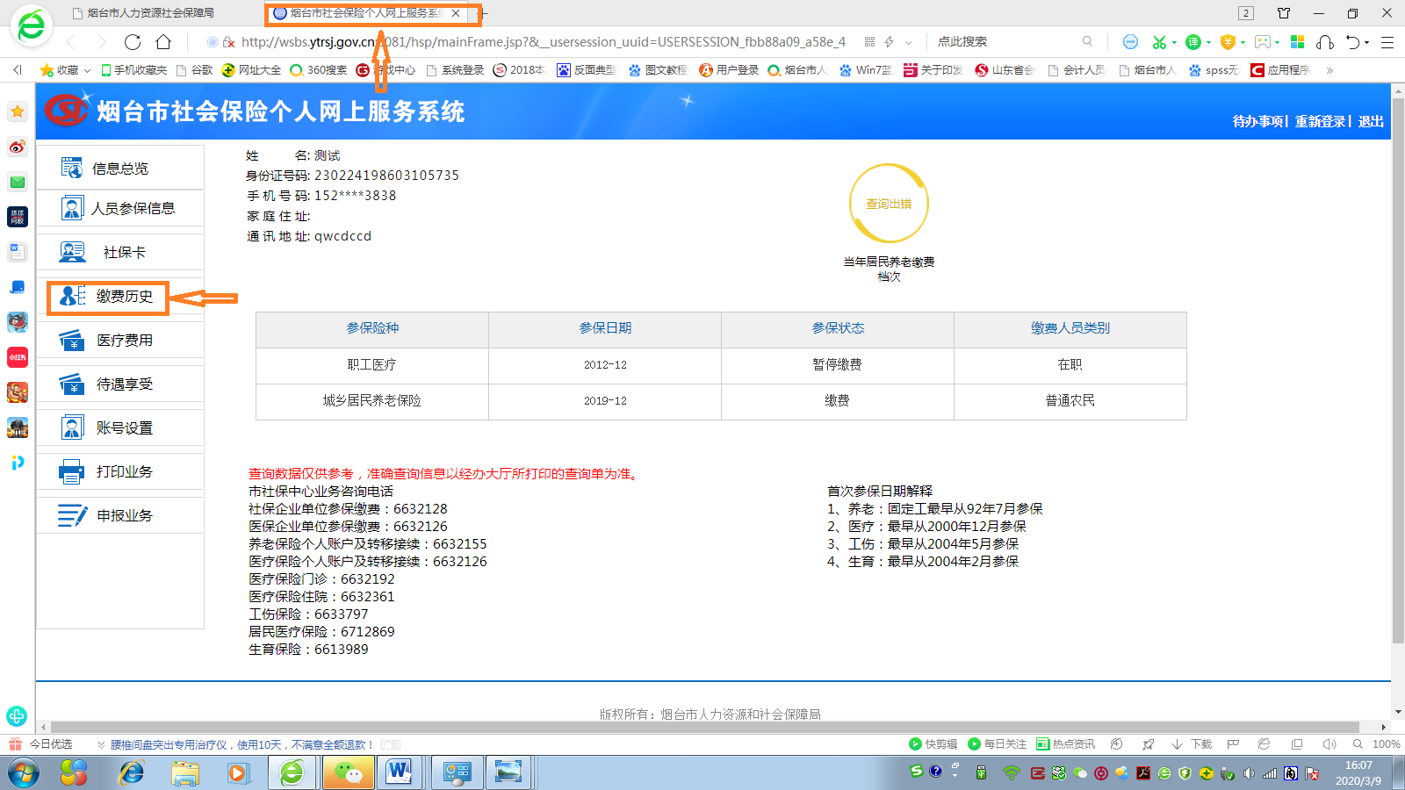Open 账号设置 sidebar item
This screenshot has height=790, width=1405.
tap(120, 427)
